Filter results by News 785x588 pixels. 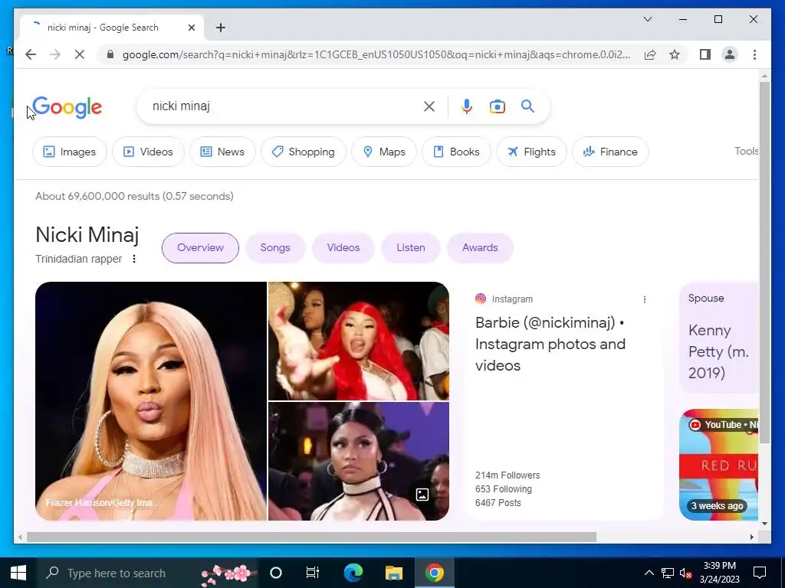pyautogui.click(x=222, y=152)
